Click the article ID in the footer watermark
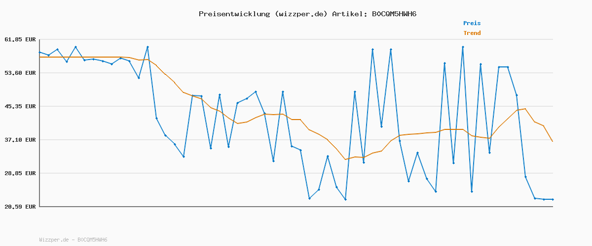 tap(92, 240)
